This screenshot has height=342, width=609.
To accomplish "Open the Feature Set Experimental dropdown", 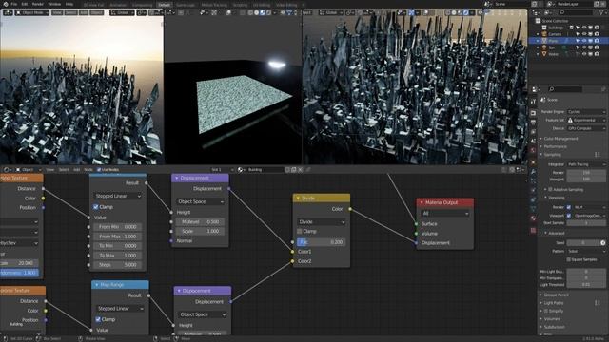I will [x=586, y=121].
